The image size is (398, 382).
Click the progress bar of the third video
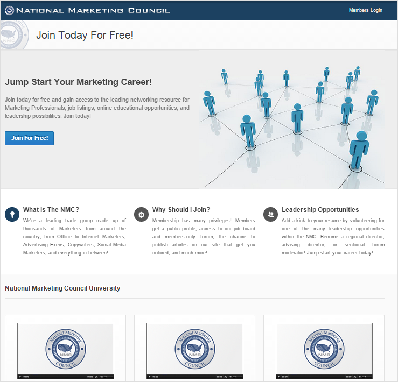(x=318, y=377)
